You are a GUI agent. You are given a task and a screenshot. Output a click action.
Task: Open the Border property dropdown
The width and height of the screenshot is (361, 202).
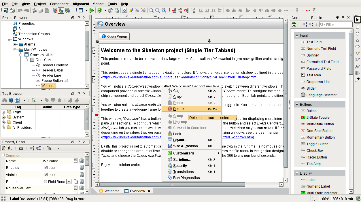pyautogui.click(x=69, y=181)
